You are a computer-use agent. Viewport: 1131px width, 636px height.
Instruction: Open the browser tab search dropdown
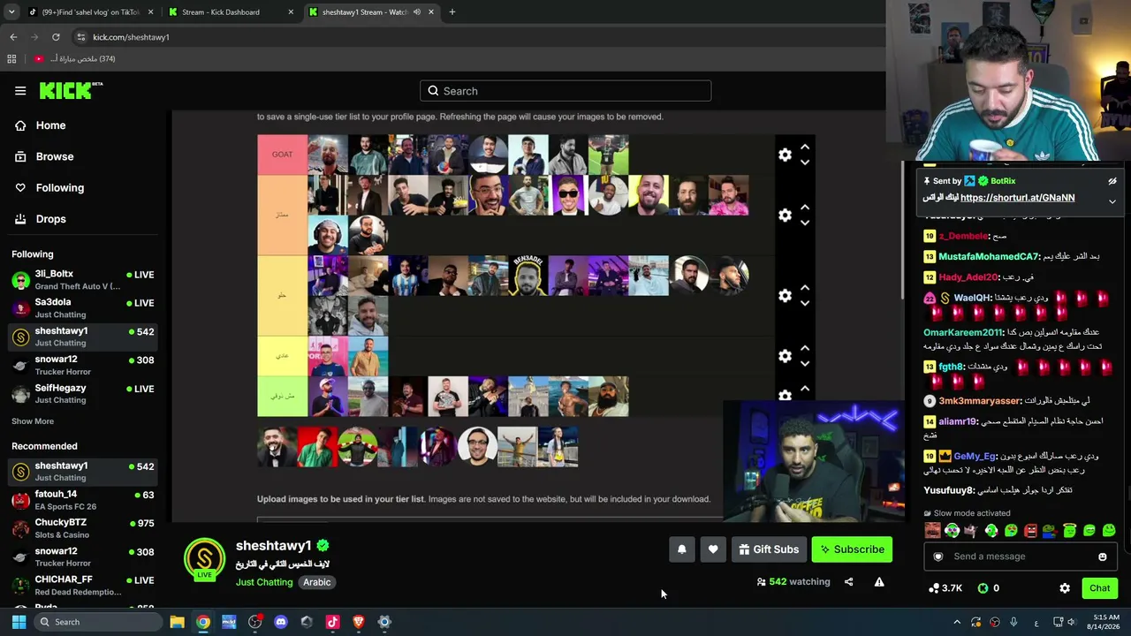point(11,12)
